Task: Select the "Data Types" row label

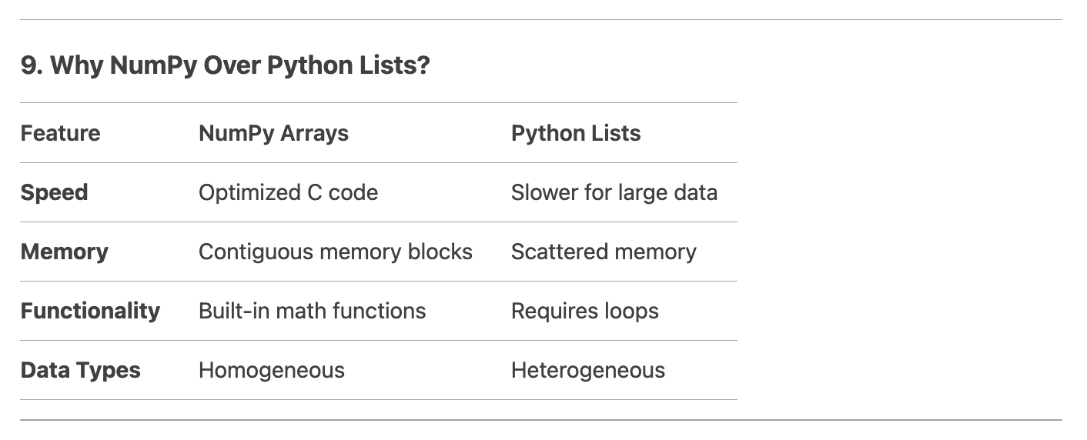Action: (x=80, y=370)
